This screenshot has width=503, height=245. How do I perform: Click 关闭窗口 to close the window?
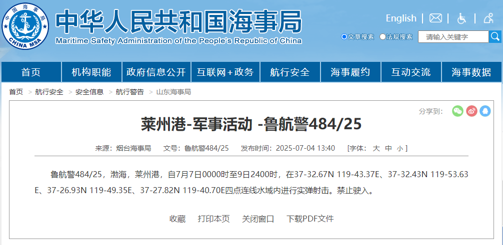coord(258,219)
